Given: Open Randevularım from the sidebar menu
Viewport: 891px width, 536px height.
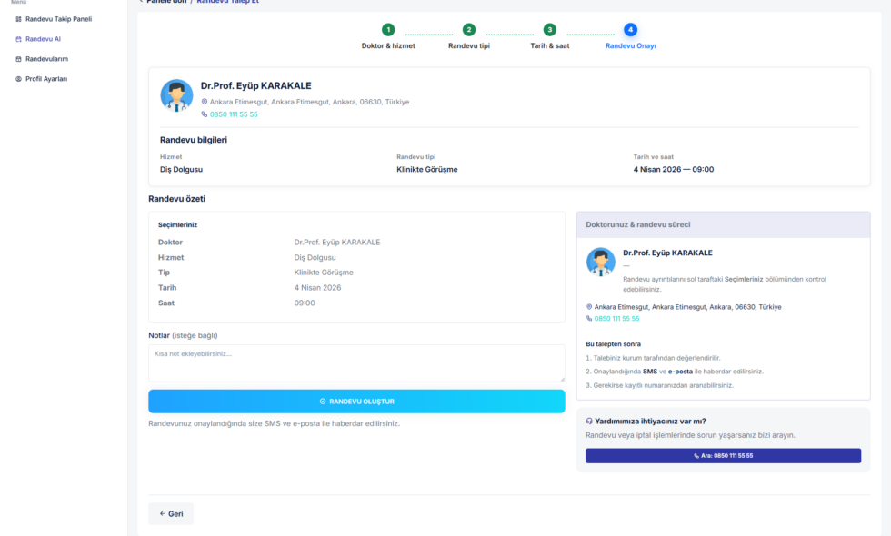Looking at the screenshot, I should pyautogui.click(x=46, y=59).
